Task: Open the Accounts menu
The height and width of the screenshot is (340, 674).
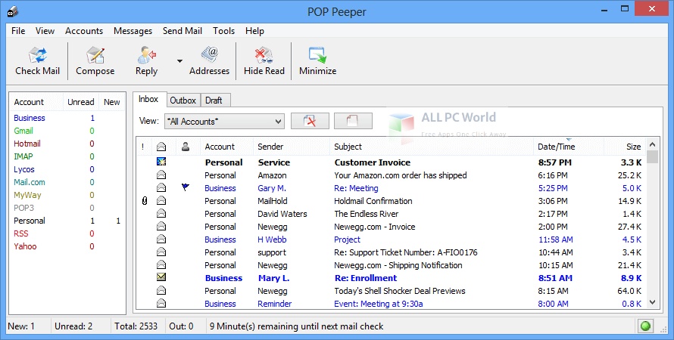Action: [x=84, y=31]
